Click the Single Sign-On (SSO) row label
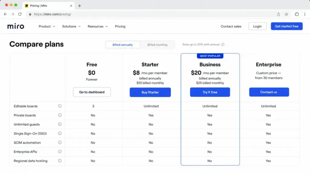310x174 pixels. (30, 133)
